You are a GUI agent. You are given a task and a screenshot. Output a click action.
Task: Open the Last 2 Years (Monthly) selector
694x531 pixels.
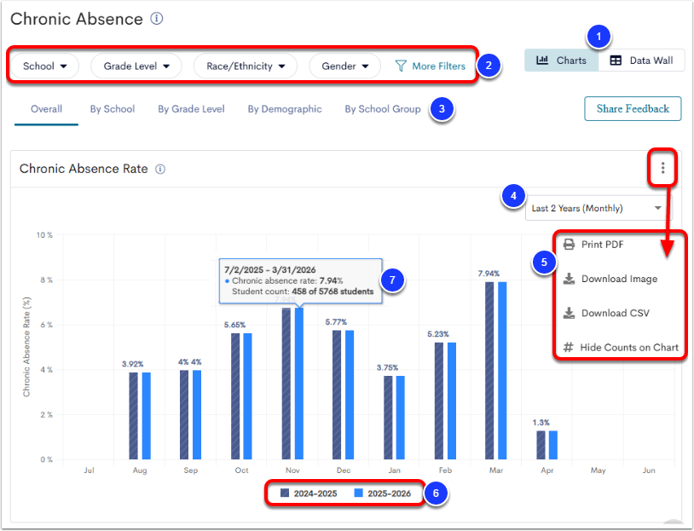click(597, 208)
